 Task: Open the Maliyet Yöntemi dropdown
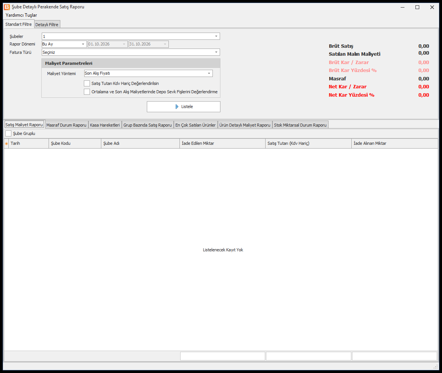209,73
